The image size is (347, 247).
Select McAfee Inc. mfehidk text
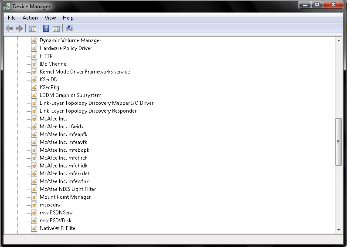click(64, 166)
